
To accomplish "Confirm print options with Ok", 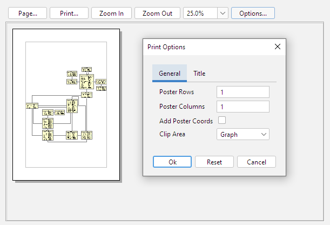I will (x=172, y=162).
